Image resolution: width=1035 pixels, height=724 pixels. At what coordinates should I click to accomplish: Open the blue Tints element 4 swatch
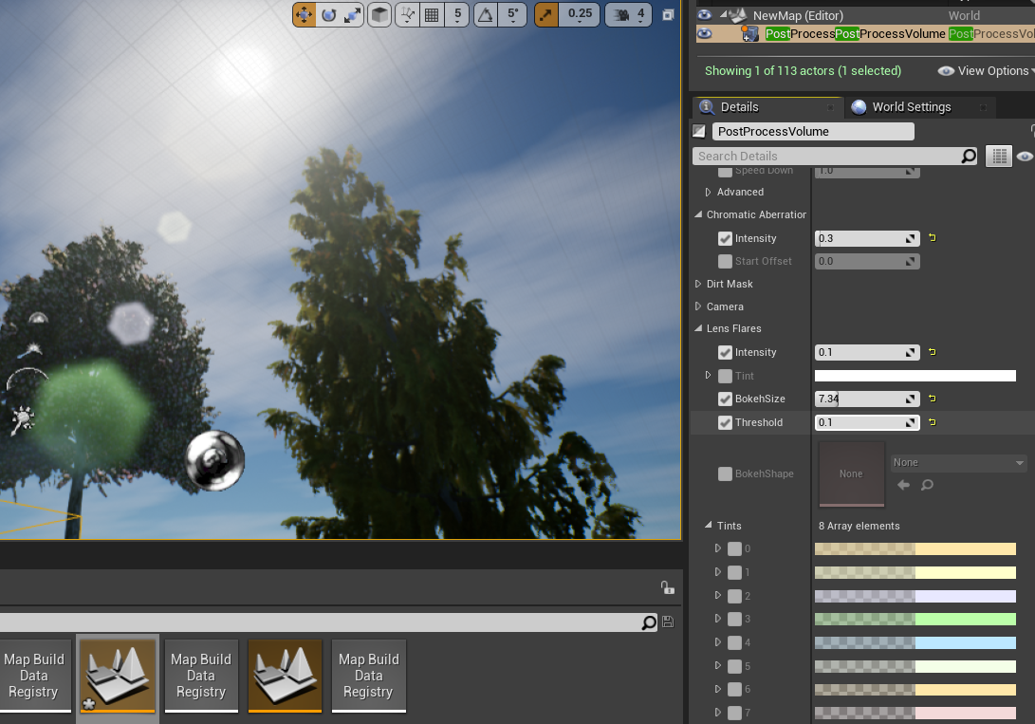(915, 642)
